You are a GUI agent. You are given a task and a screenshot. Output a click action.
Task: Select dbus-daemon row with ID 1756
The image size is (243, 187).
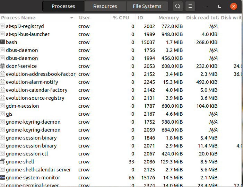(x=121, y=50)
